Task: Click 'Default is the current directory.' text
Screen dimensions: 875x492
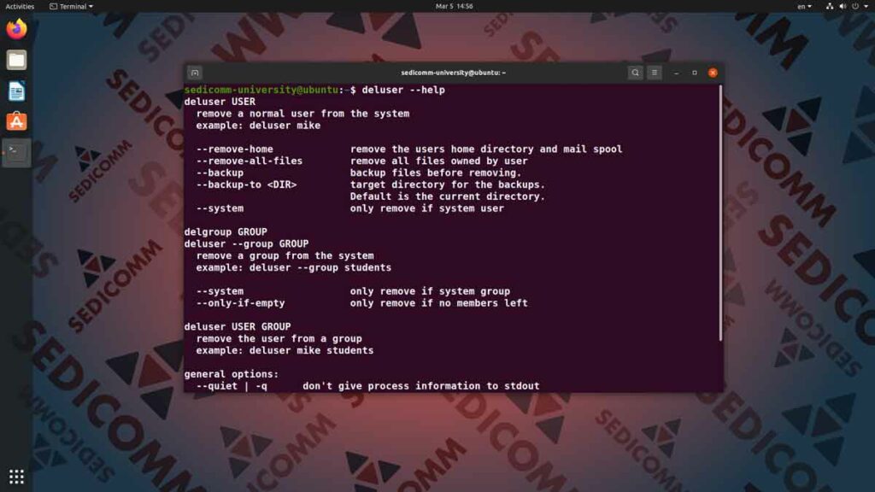Action: [448, 196]
